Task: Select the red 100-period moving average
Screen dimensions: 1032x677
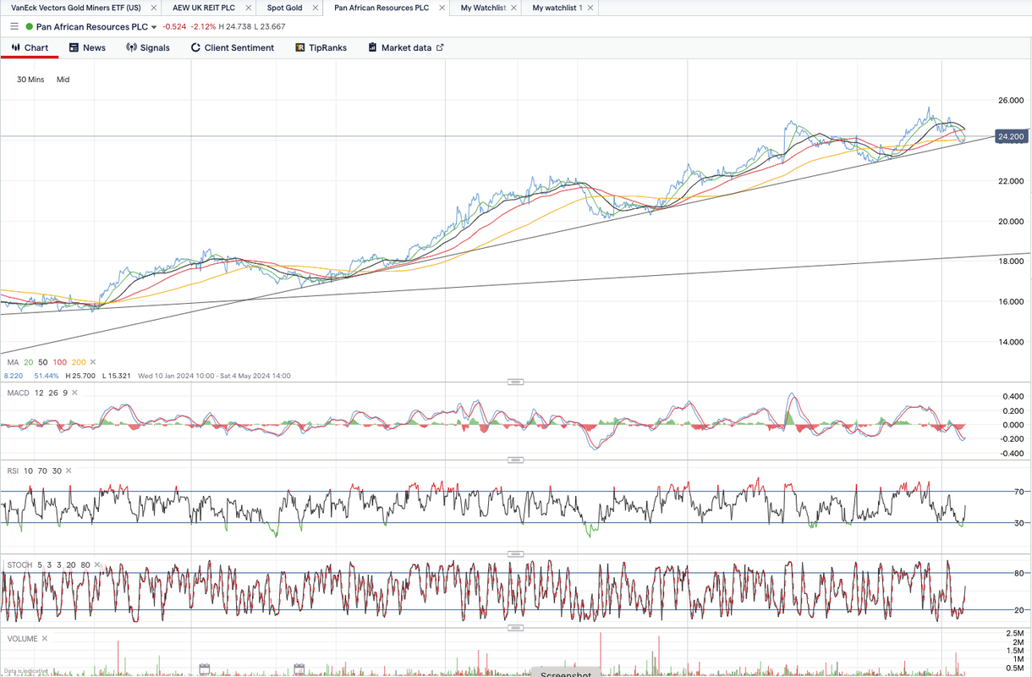Action: click(x=60, y=362)
